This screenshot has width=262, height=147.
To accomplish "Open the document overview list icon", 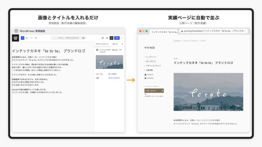I will pos(36,38).
